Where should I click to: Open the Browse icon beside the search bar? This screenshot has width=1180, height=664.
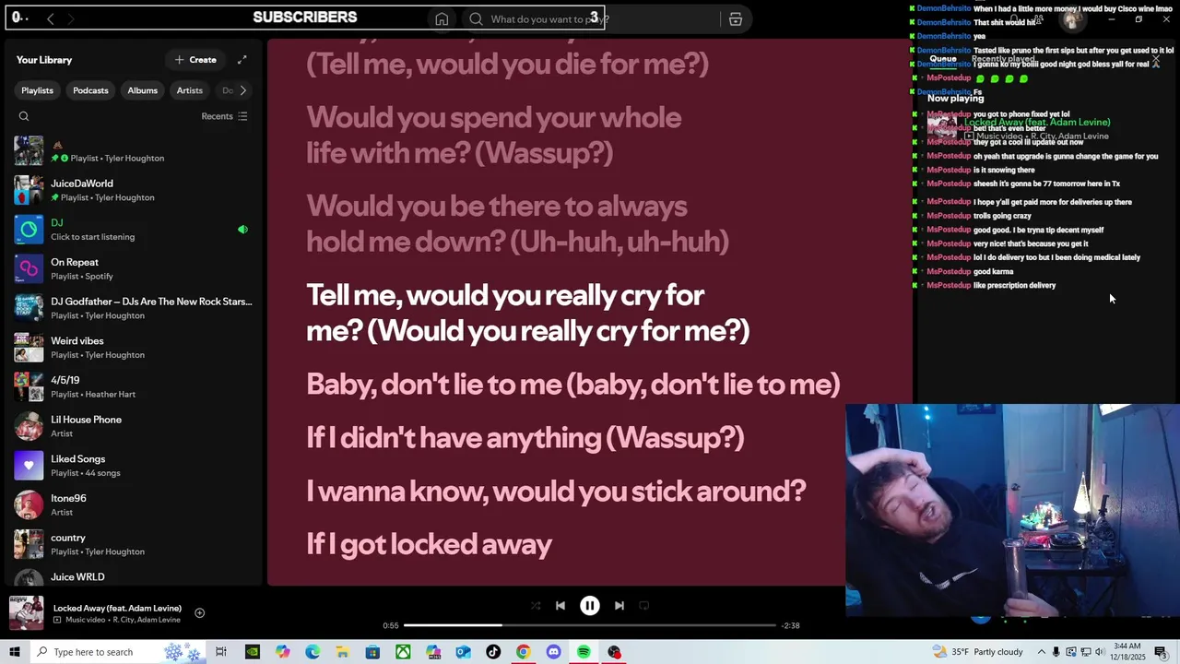point(735,19)
